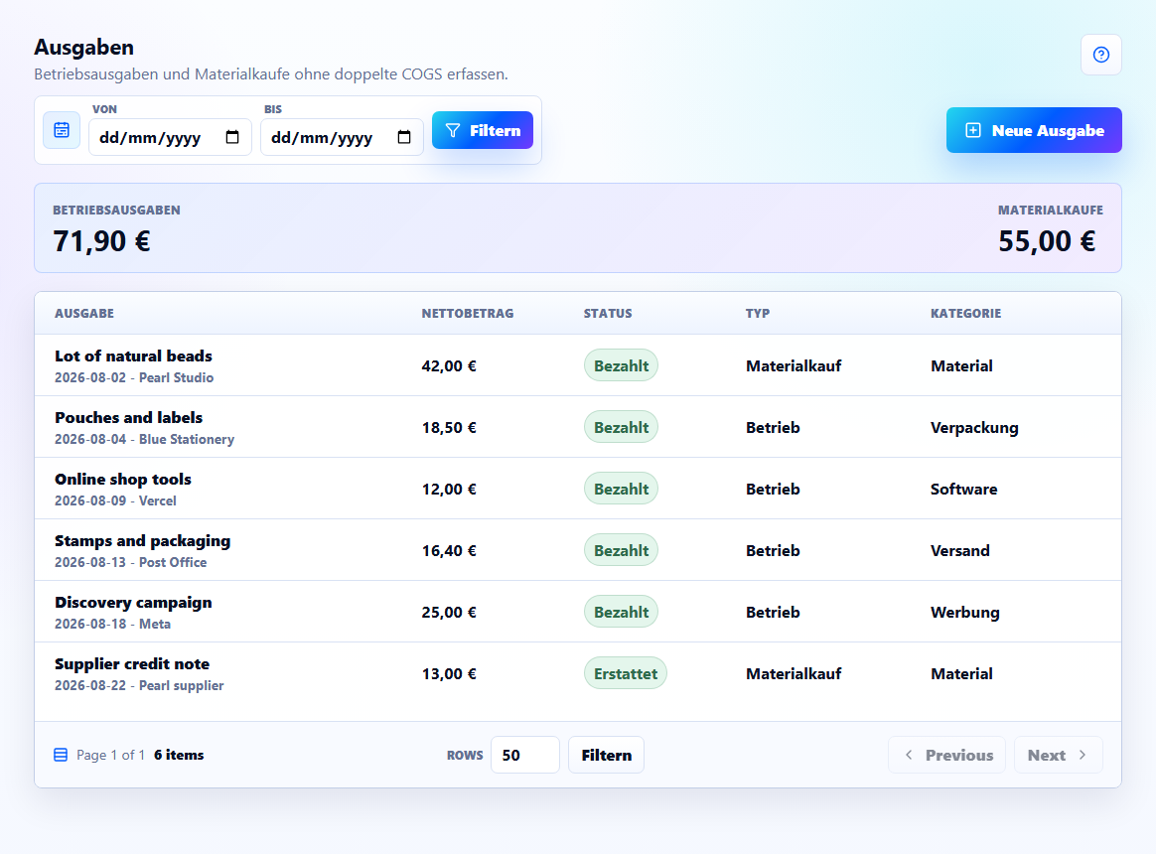
Task: Sort by the Ausgabe column header
Action: [84, 314]
